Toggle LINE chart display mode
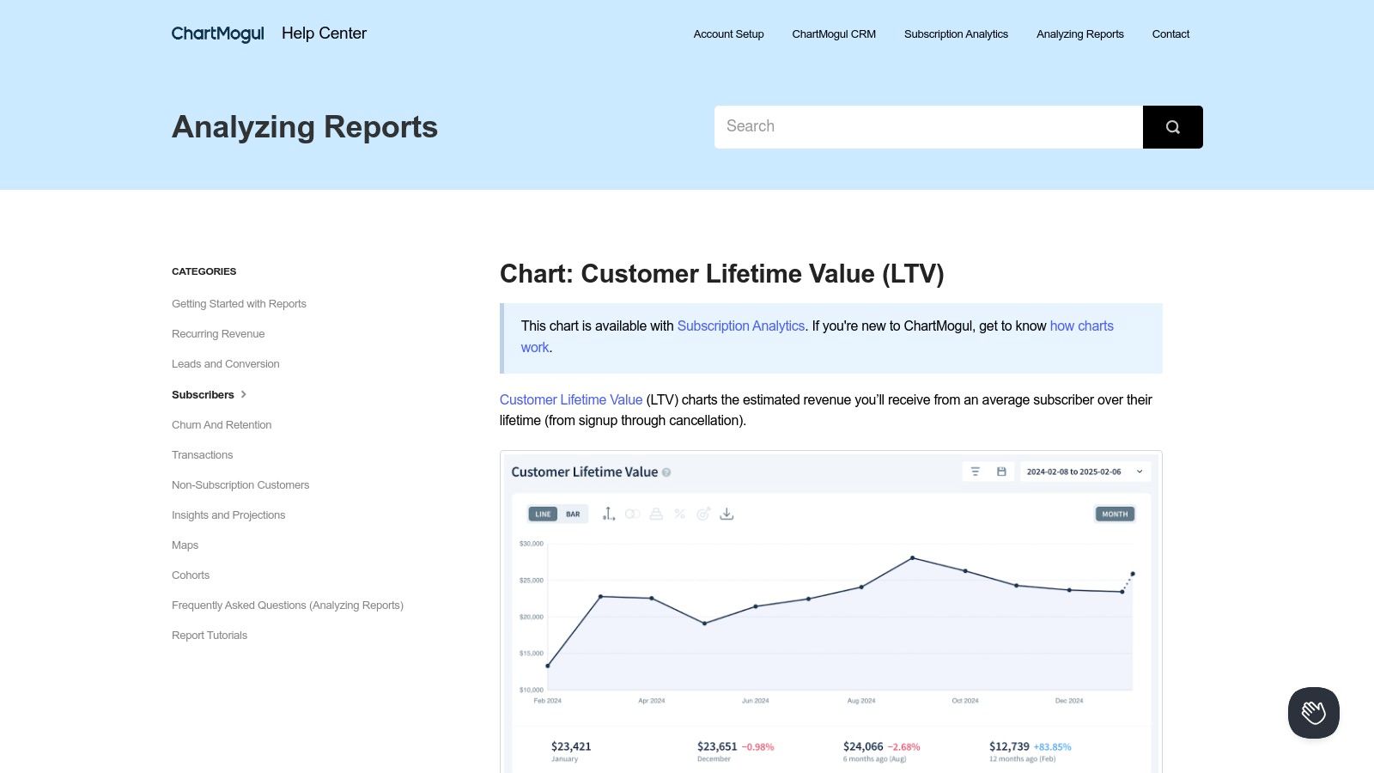The height and width of the screenshot is (773, 1374). pyautogui.click(x=543, y=514)
